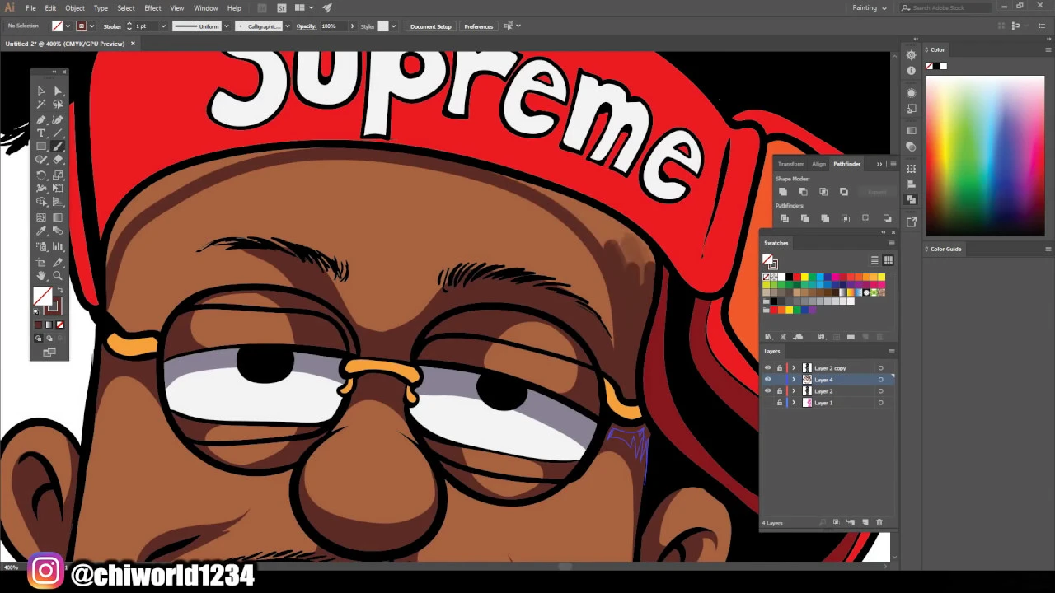Open the File menu

click(30, 8)
